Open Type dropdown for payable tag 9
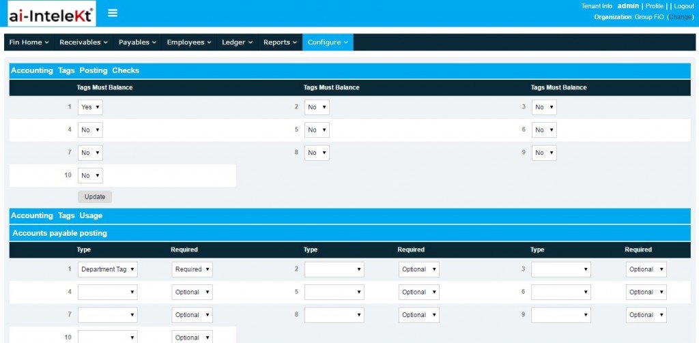This screenshot has width=699, height=343. point(561,315)
